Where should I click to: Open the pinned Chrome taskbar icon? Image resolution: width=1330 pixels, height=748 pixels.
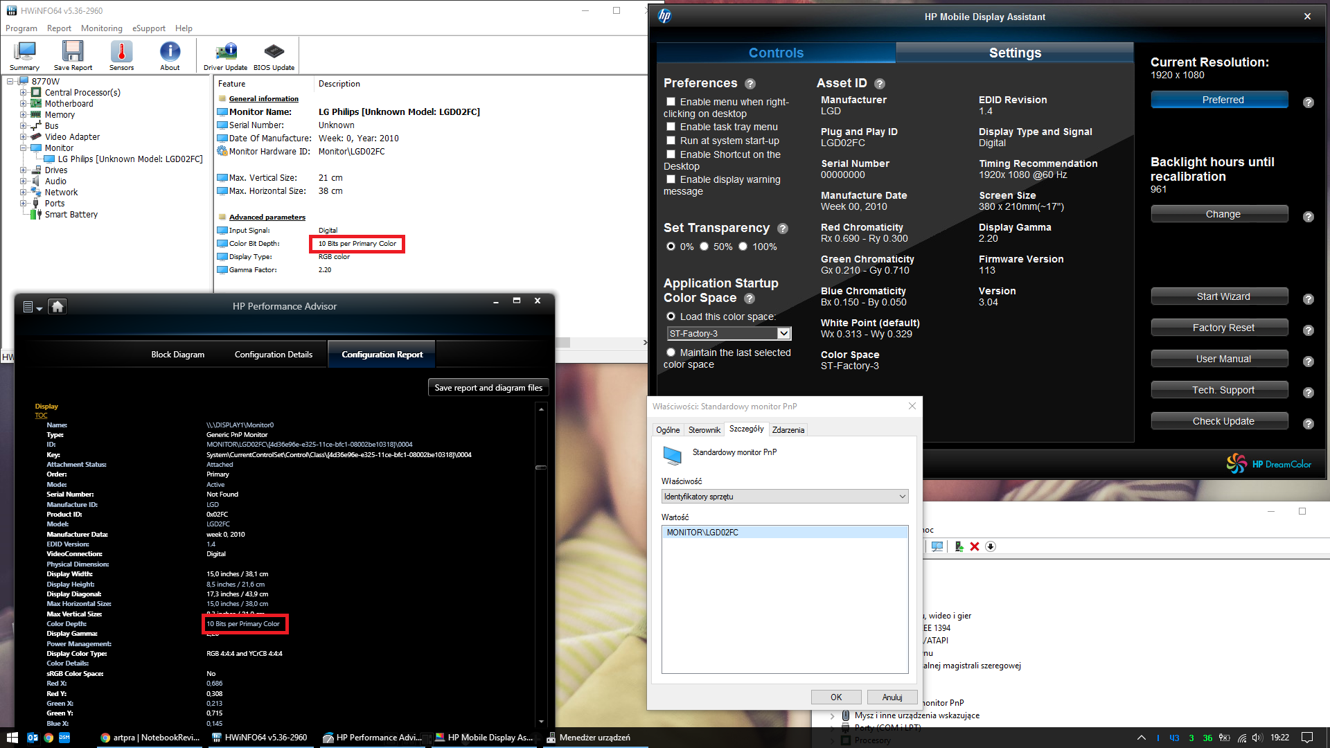pos(48,738)
